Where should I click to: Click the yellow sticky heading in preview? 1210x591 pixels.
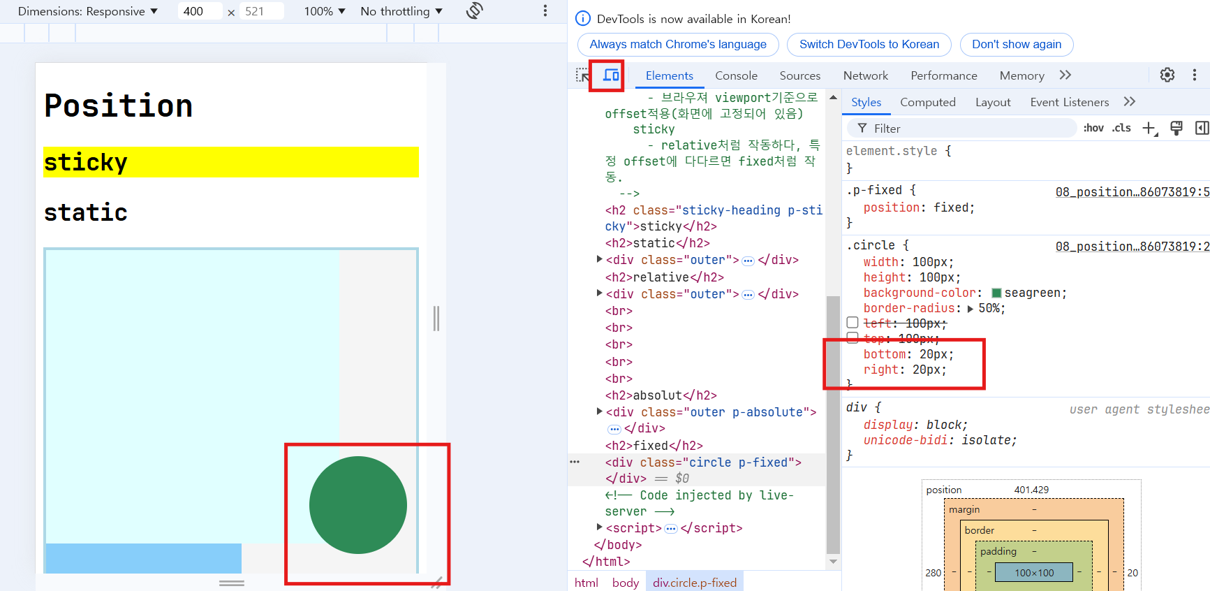point(231,162)
